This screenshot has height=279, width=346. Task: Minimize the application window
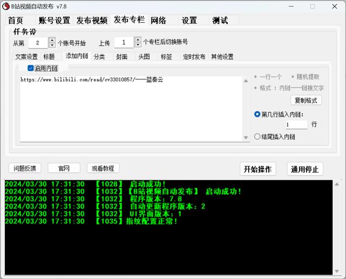click(291, 6)
